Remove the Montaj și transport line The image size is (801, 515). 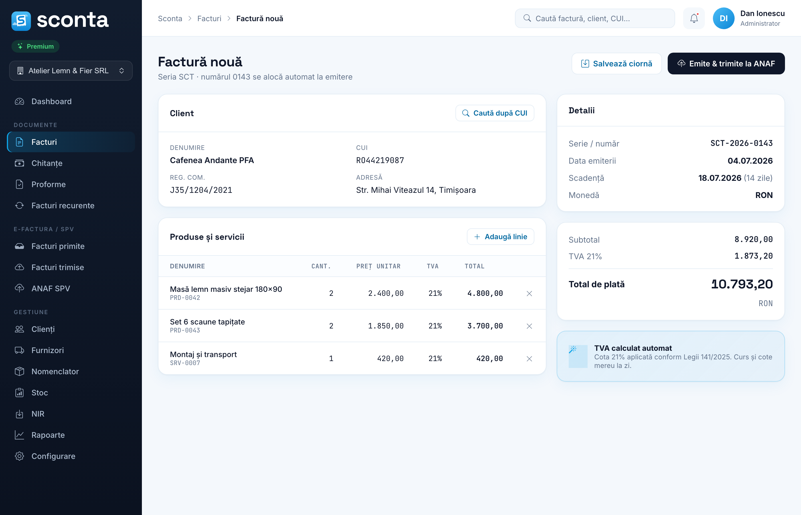click(529, 358)
